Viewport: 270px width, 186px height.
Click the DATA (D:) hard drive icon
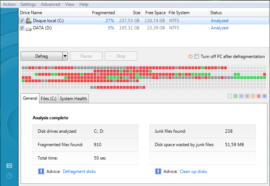tap(29, 29)
